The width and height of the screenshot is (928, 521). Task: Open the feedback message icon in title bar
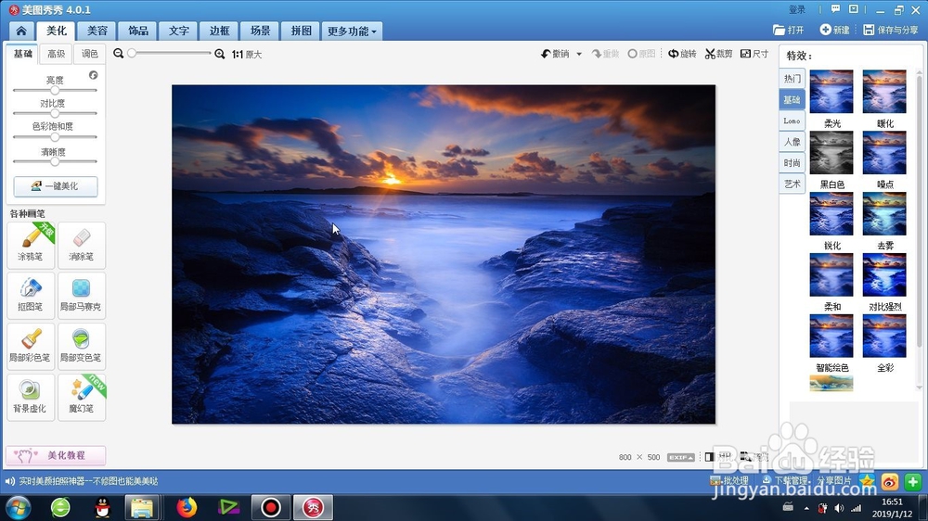point(835,9)
